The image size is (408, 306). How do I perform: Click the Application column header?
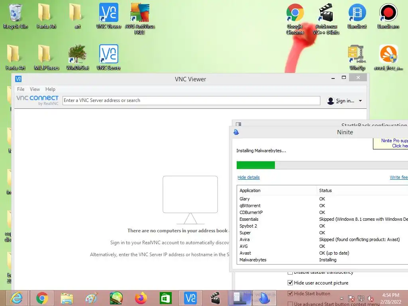coord(277,190)
